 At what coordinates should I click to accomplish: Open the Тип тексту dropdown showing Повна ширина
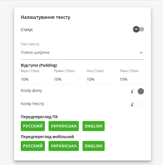(82, 52)
